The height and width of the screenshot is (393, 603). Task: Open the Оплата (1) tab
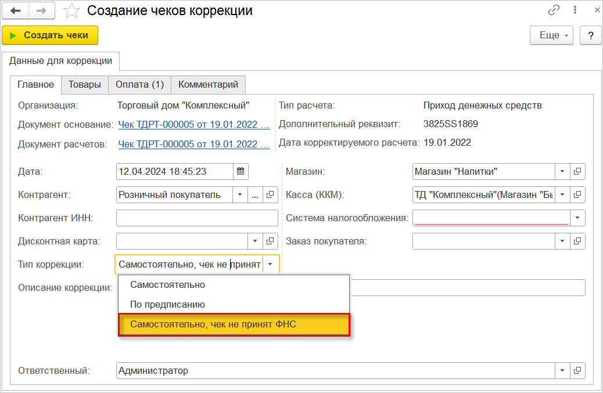tap(139, 84)
